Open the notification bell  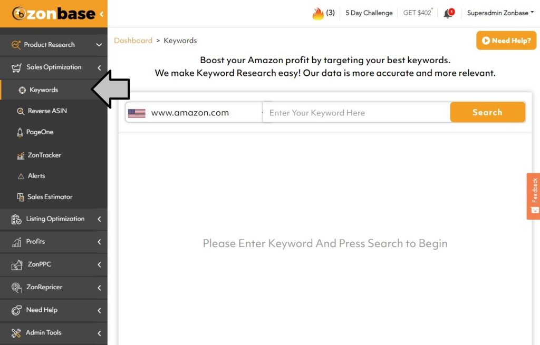point(449,13)
